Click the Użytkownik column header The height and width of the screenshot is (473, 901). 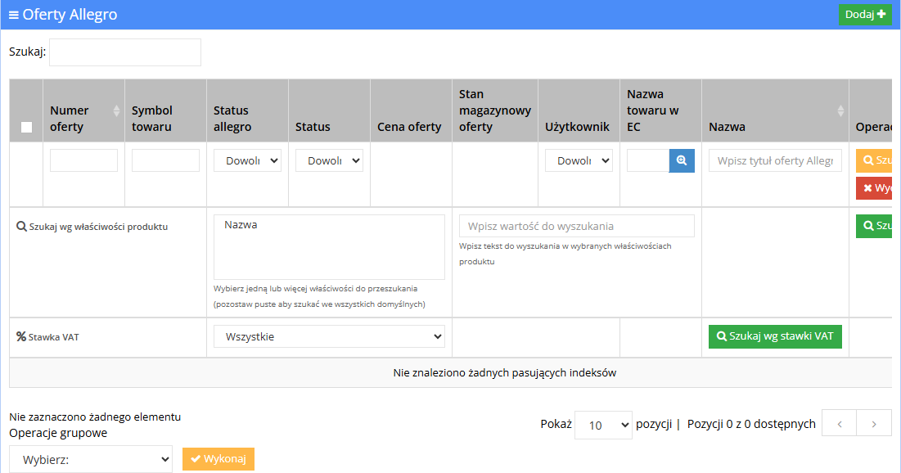point(579,110)
